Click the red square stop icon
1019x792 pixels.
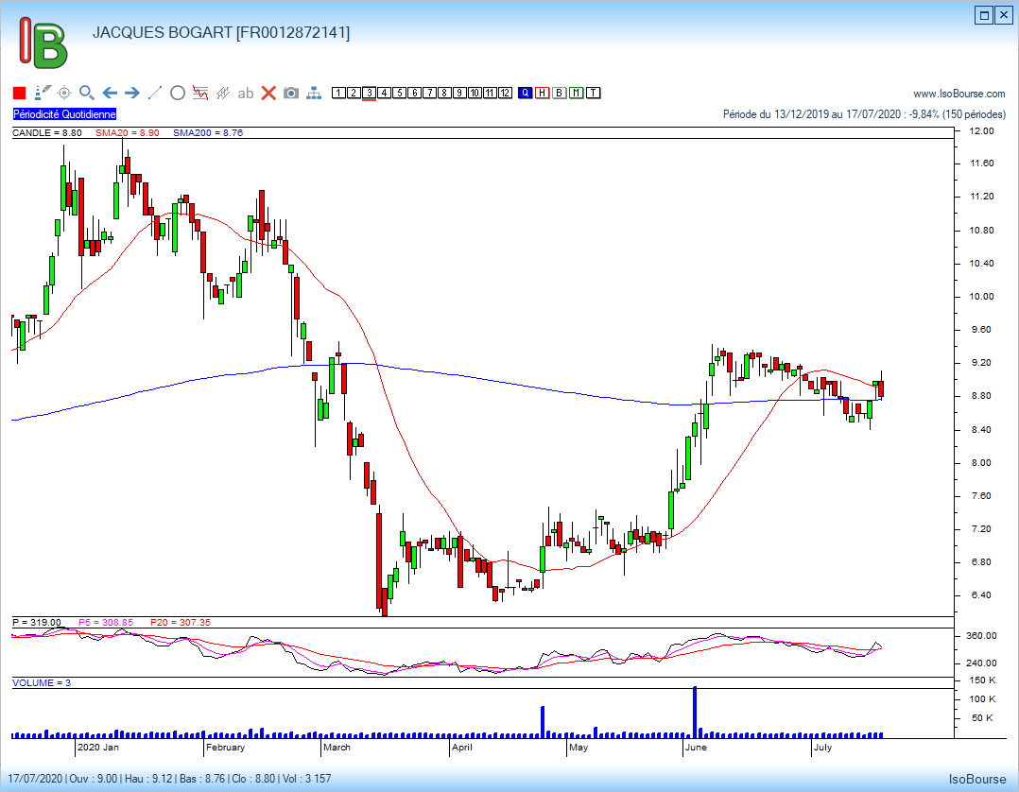pos(20,93)
